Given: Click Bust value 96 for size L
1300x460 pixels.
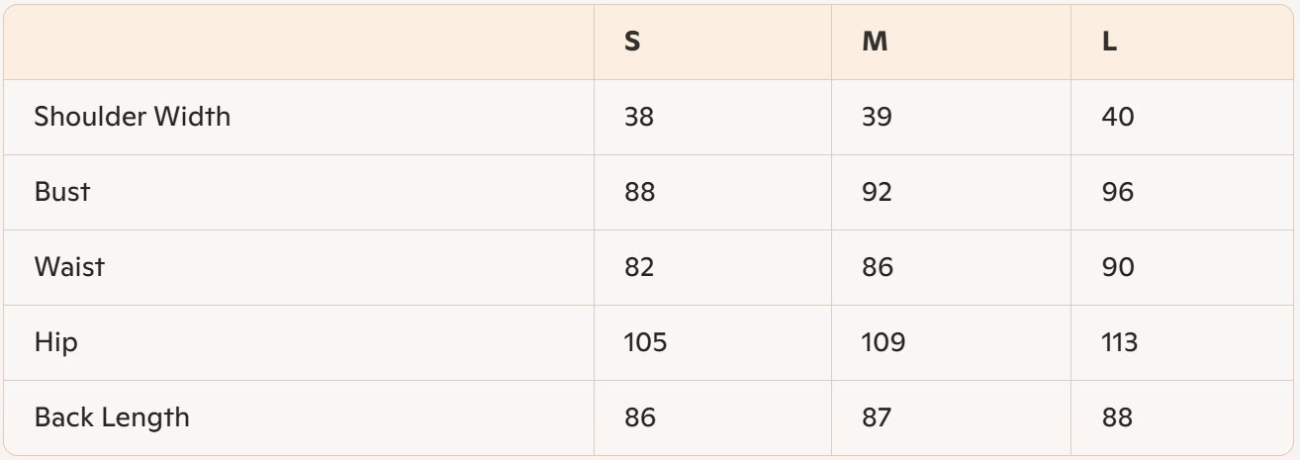Looking at the screenshot, I should click(x=1118, y=192).
